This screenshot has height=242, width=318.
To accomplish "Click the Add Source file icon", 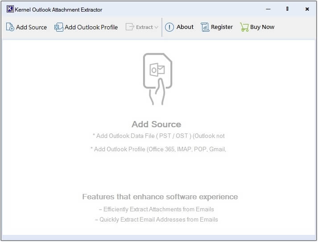I will [x=10, y=27].
